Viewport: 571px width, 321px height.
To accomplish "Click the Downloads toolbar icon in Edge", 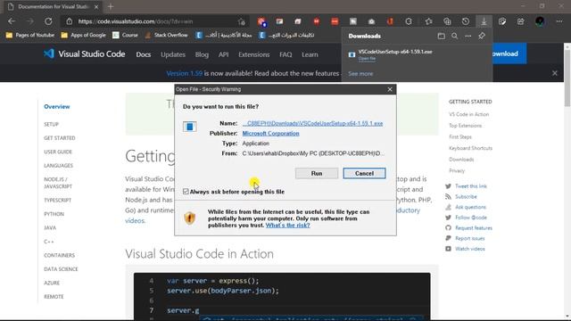I will pyautogui.click(x=484, y=21).
